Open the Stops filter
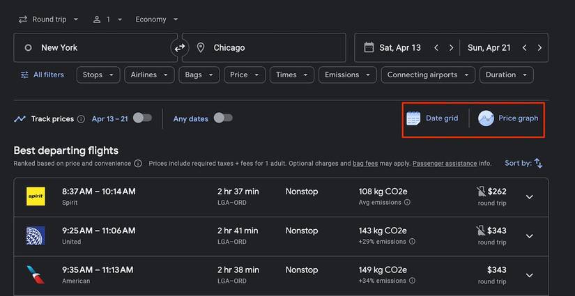The image size is (575, 296). (98, 75)
